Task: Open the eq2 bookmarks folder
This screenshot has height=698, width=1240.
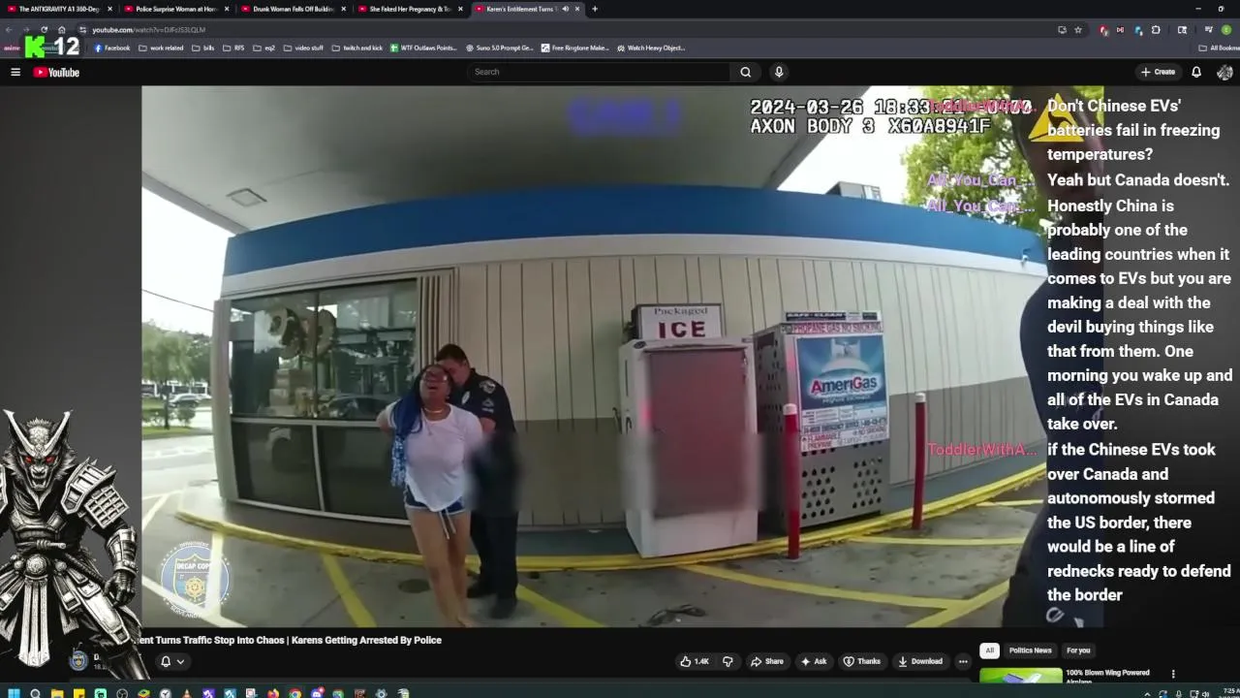Action: (x=263, y=48)
